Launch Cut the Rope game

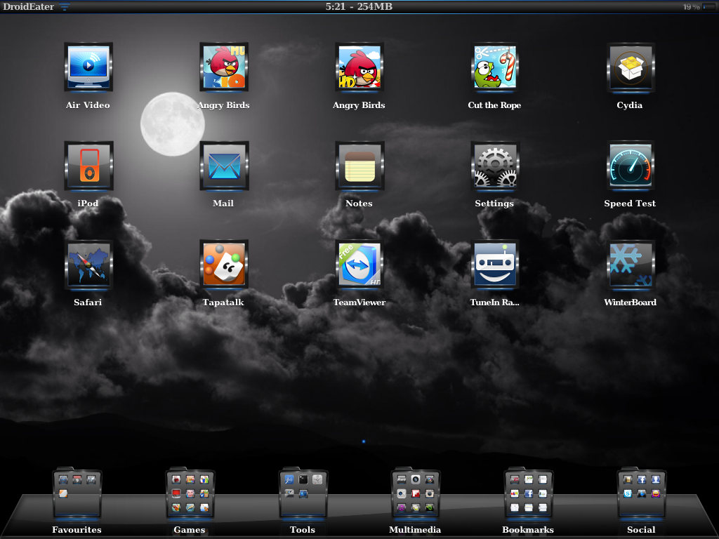(494, 68)
